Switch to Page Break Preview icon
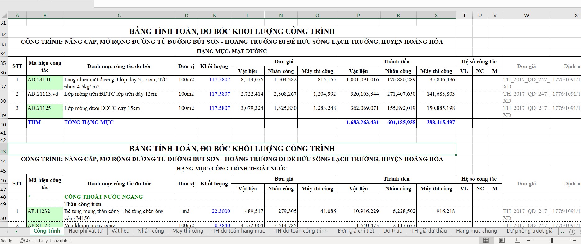 tap(517, 240)
